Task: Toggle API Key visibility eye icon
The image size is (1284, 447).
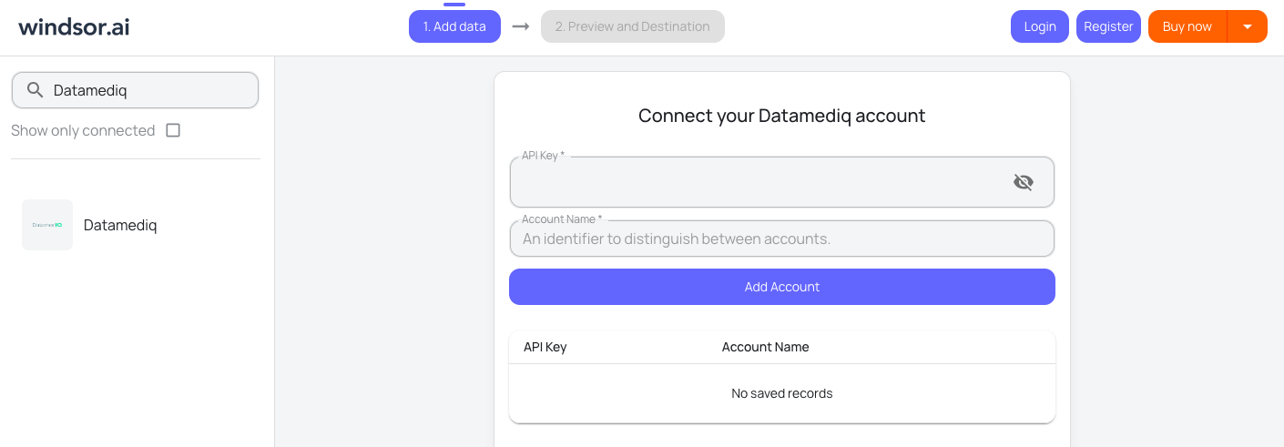Action: pyautogui.click(x=1023, y=182)
